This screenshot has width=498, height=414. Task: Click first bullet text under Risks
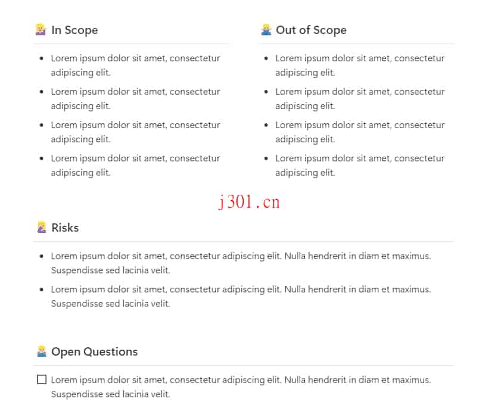point(241,263)
